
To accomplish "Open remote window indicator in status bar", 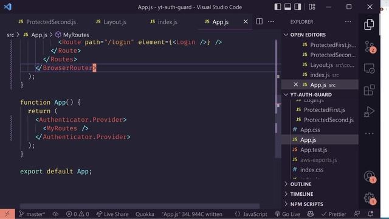I will coord(7,214).
